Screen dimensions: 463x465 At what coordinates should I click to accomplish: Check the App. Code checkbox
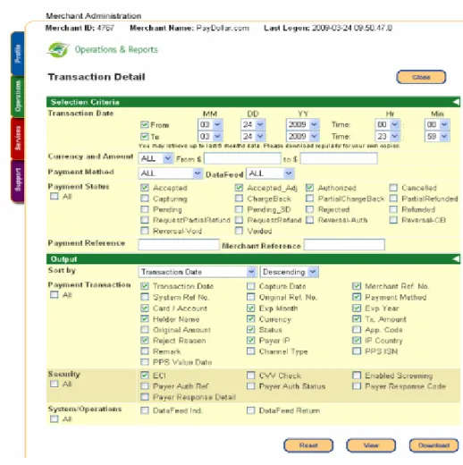(357, 330)
